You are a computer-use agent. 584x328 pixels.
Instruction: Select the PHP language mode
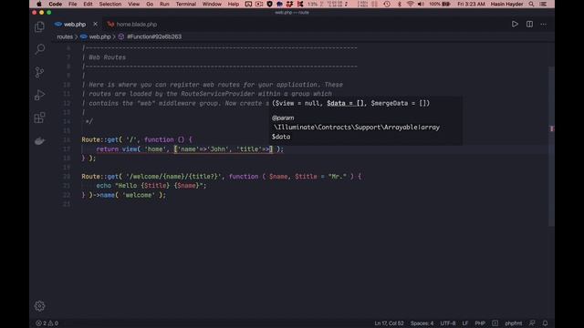[x=480, y=323]
